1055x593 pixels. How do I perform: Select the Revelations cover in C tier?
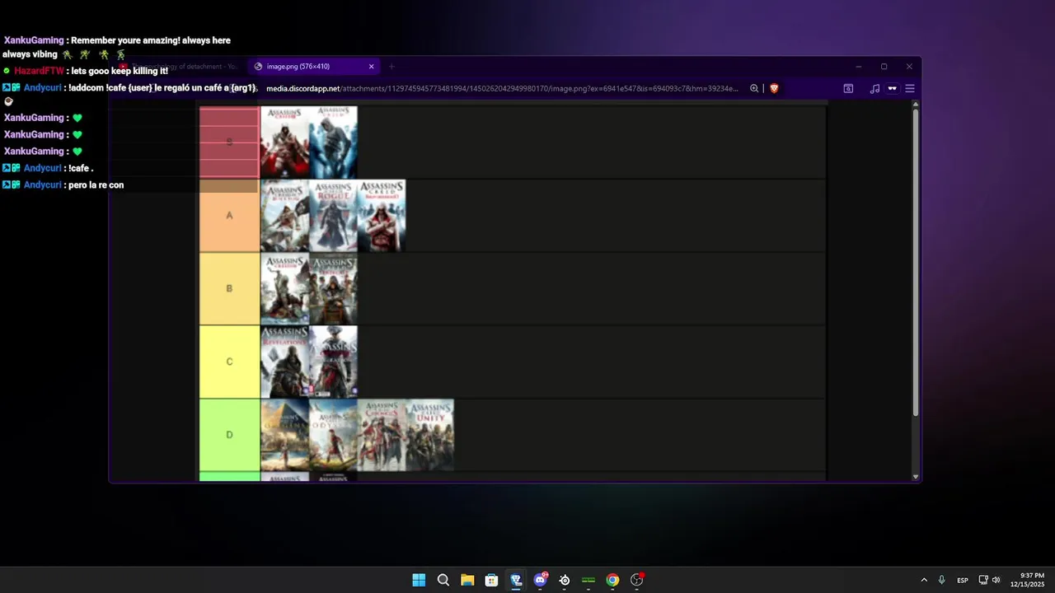(284, 362)
